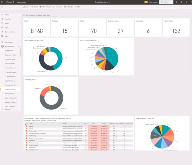Viewport: 192px width, 165px height.
Task: Click the link icon in the Contracting row
Action: [x=86, y=136]
